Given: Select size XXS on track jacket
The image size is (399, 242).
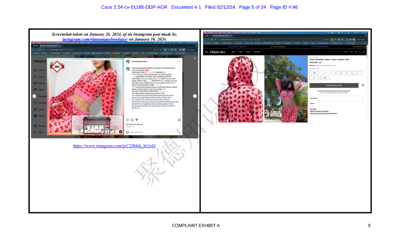Looking at the screenshot, I should (314, 73).
